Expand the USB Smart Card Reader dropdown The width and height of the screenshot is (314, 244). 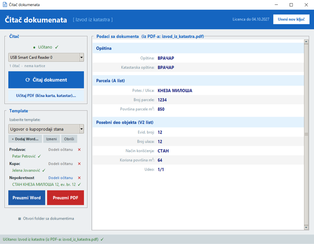(x=81, y=57)
